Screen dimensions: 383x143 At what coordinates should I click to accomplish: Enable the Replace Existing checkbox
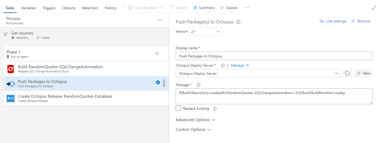179,109
